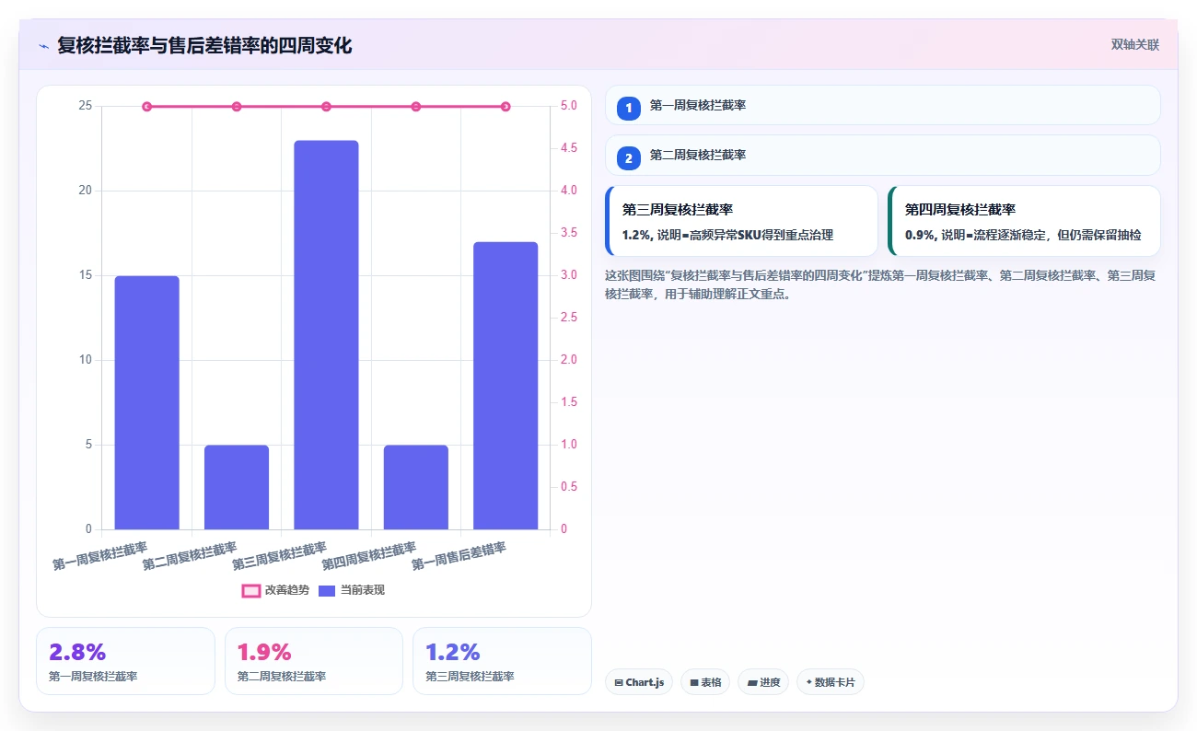Click the bar for 第二周复核拦截率

(237, 487)
